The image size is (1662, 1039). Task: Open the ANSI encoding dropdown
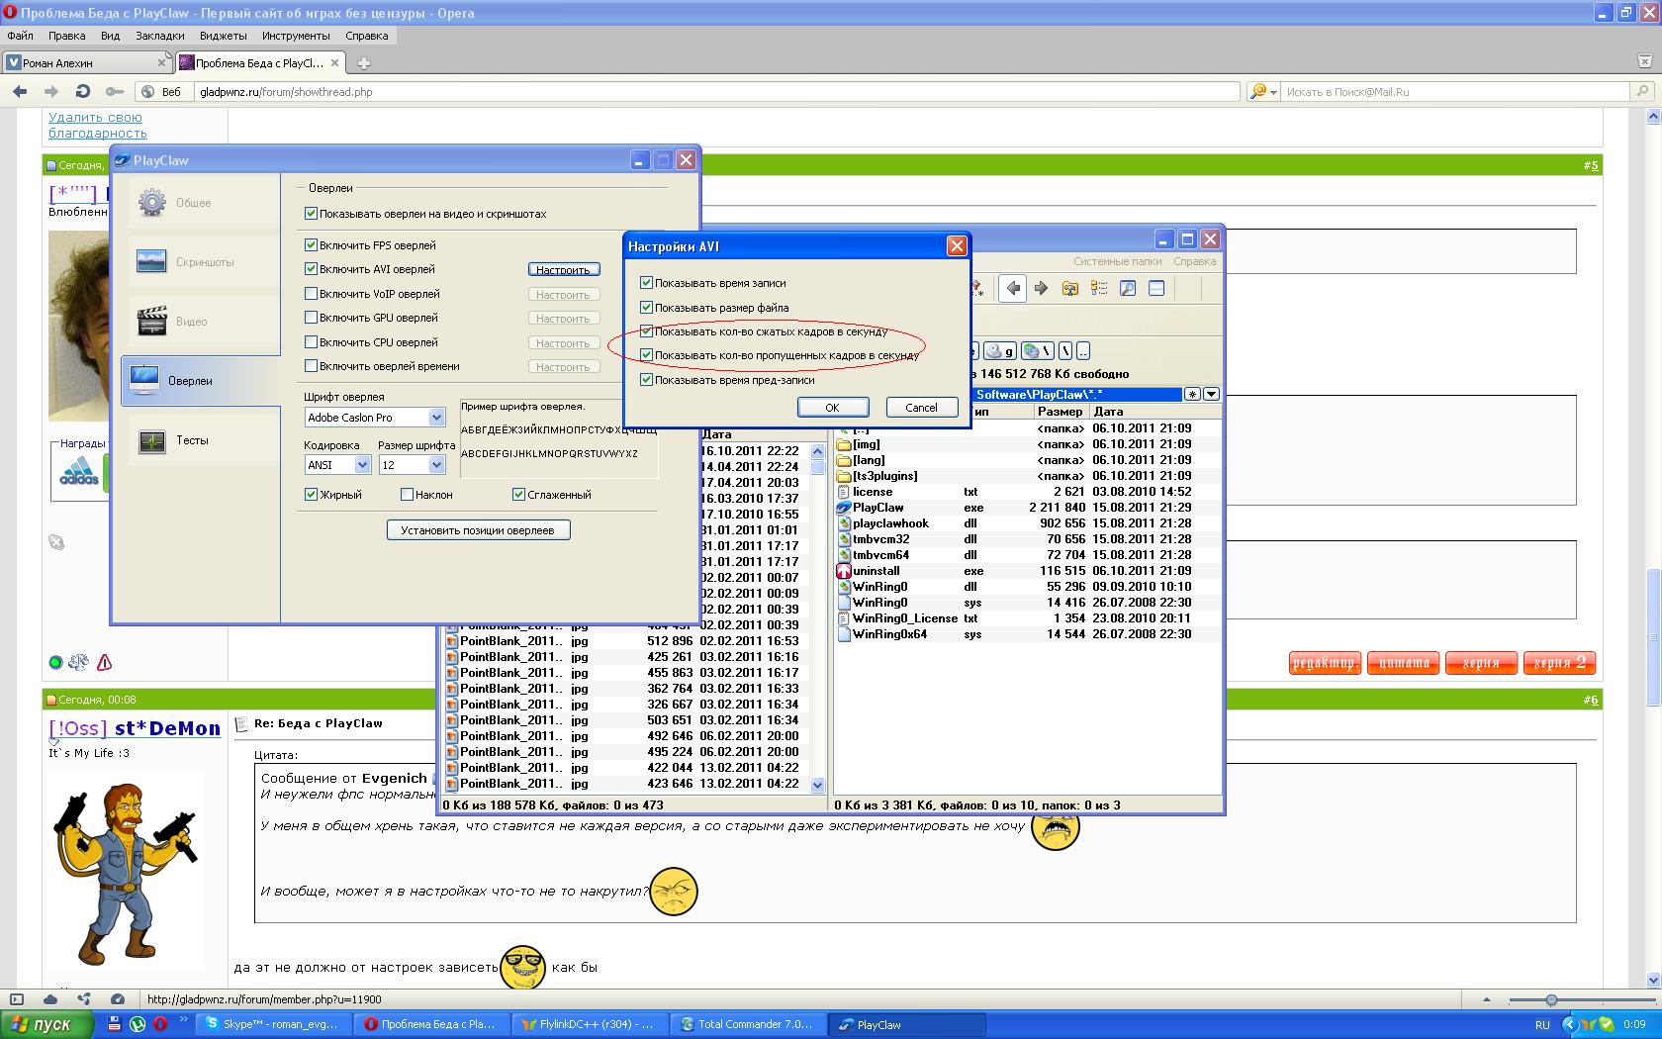[362, 465]
